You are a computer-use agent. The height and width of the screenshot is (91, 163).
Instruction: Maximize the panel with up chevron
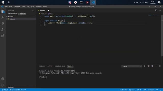coord(156,66)
